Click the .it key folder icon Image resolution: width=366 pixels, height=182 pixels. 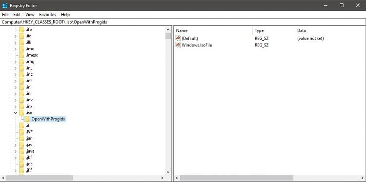pos(21,126)
